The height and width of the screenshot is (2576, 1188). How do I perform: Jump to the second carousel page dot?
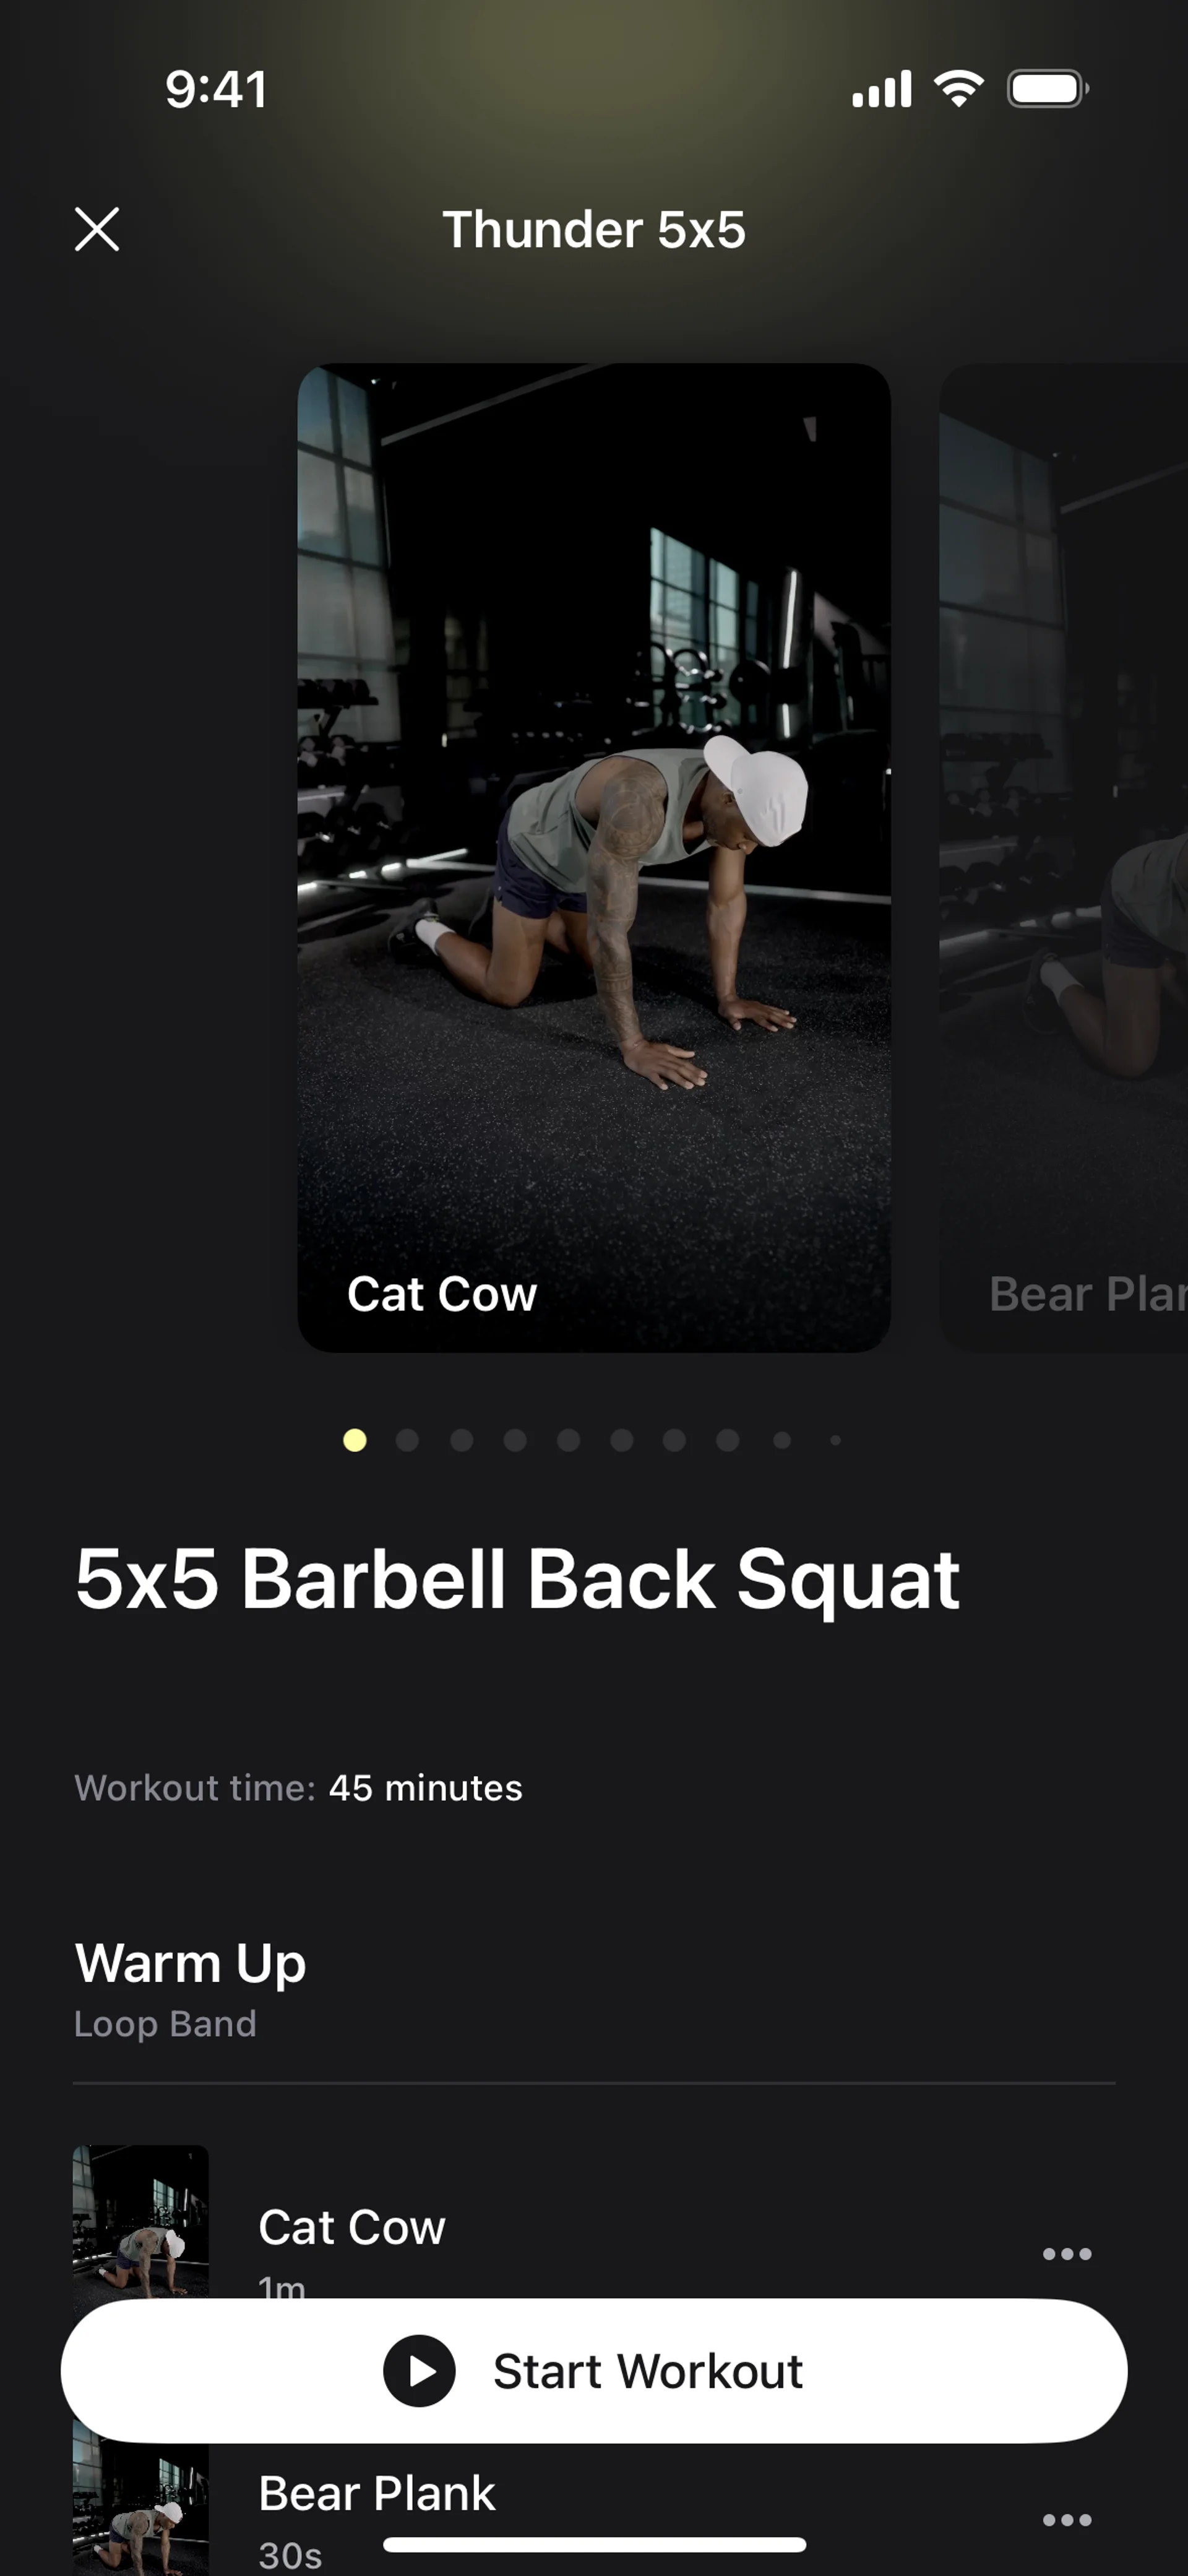(x=407, y=1440)
